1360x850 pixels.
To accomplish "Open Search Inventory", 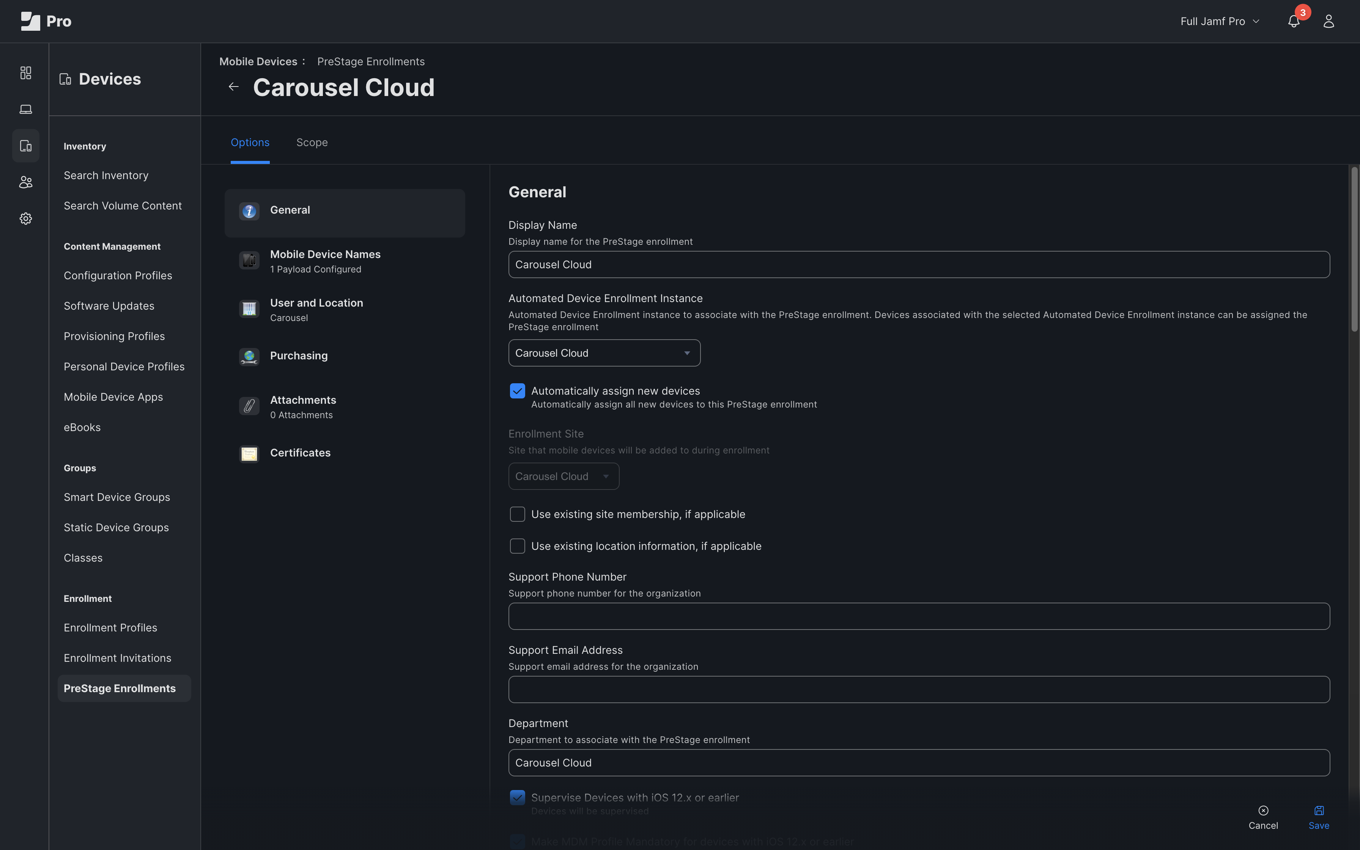I will tap(106, 175).
